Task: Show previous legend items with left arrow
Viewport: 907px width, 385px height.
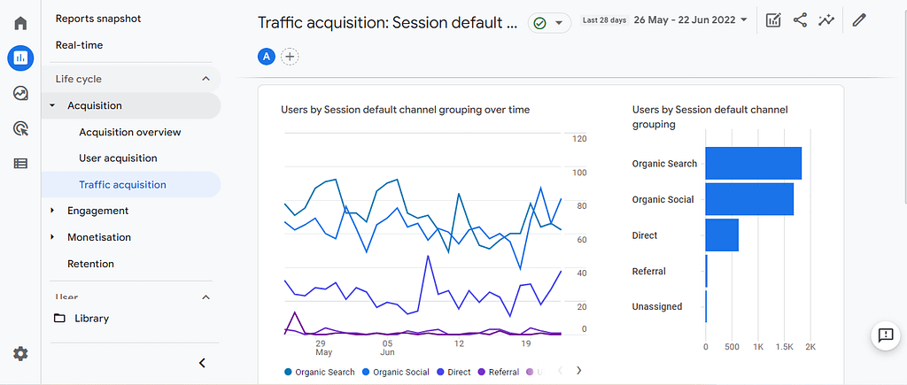Action: (560, 371)
